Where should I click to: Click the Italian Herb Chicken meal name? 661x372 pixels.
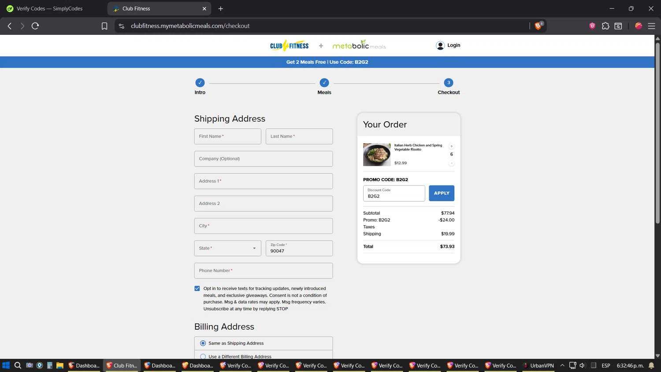pyautogui.click(x=418, y=147)
